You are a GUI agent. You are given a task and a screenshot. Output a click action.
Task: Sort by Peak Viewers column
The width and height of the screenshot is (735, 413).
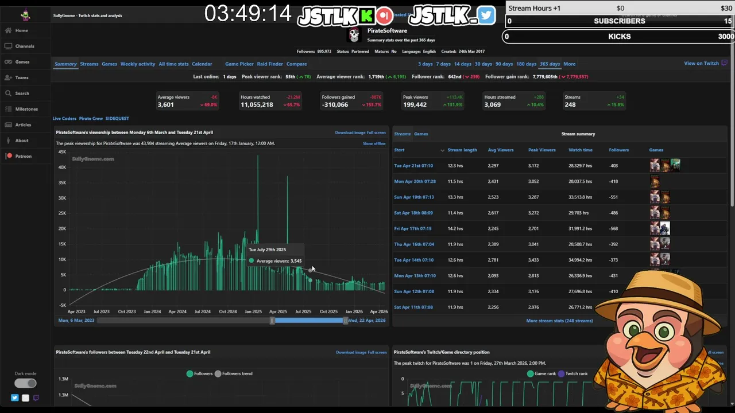point(542,150)
